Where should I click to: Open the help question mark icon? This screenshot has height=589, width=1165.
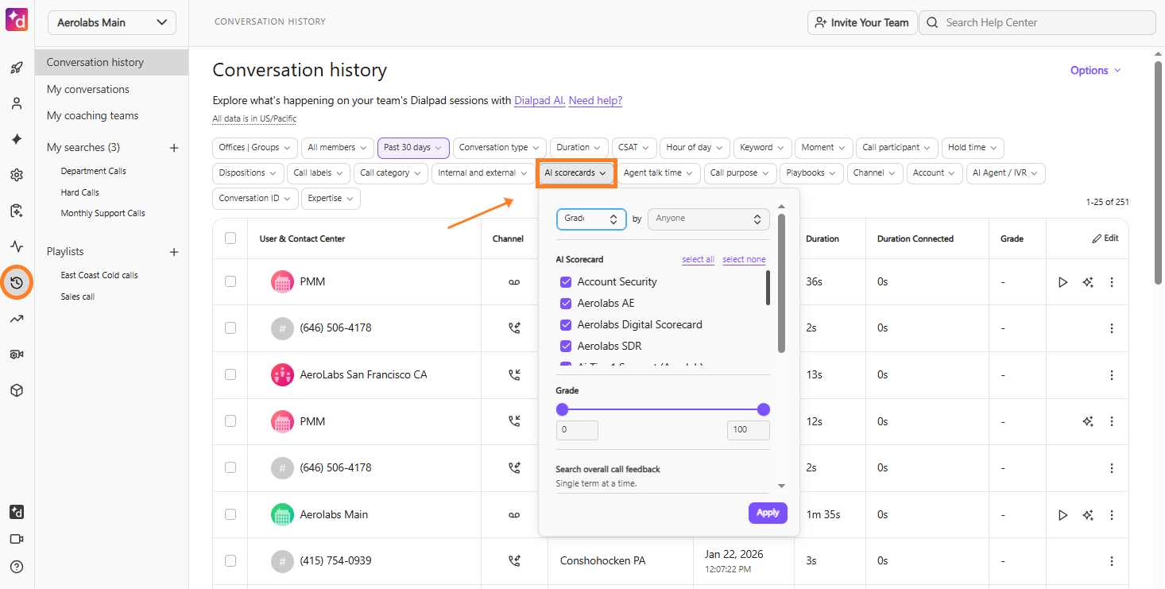17,567
